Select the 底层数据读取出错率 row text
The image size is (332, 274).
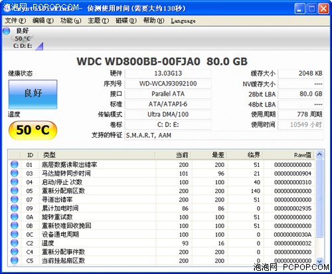pyautogui.click(x=70, y=164)
